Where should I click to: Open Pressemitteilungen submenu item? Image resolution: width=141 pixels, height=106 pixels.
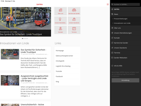tap(125, 19)
